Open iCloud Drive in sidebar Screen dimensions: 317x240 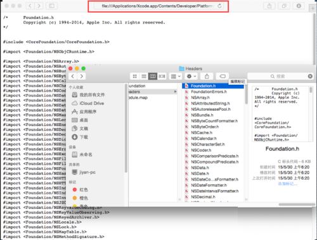(x=88, y=103)
